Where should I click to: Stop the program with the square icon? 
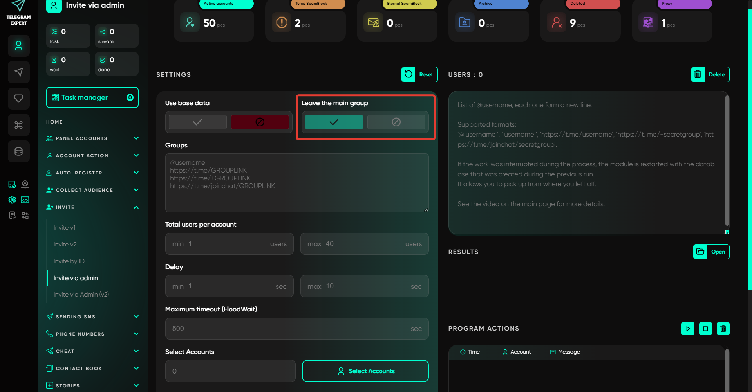pyautogui.click(x=705, y=329)
